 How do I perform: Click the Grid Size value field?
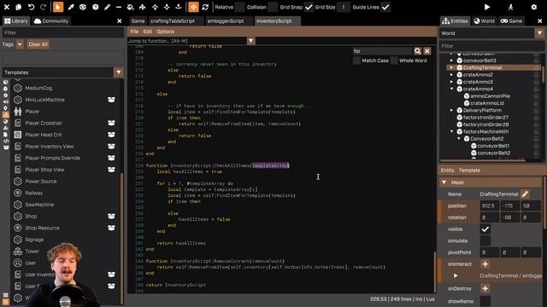coord(344,7)
